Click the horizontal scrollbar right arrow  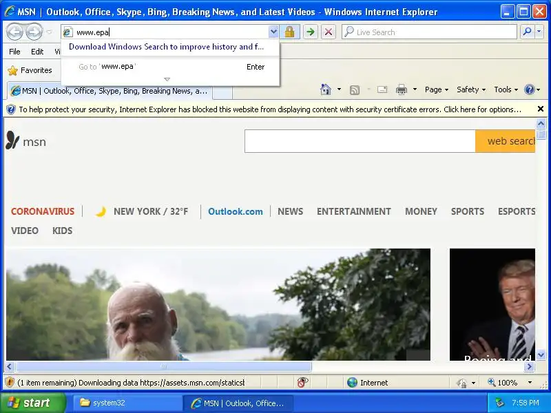[x=529, y=367]
